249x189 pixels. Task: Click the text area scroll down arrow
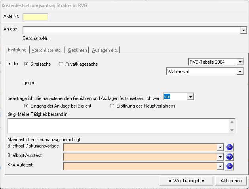[232, 130]
